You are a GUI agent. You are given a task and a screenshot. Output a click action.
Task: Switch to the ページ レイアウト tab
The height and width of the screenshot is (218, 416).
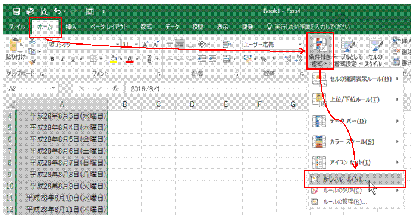tap(108, 27)
